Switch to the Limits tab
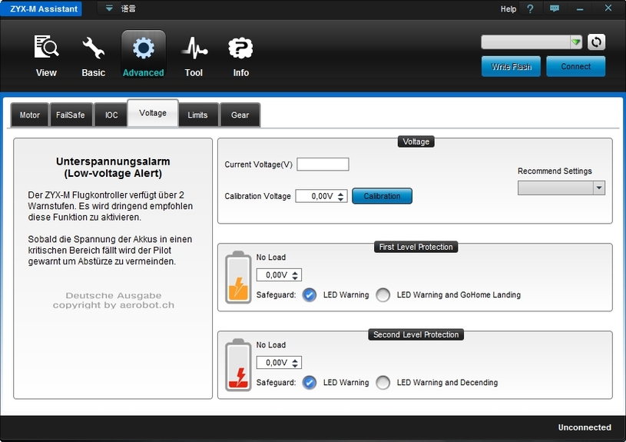The image size is (626, 442). [x=197, y=115]
